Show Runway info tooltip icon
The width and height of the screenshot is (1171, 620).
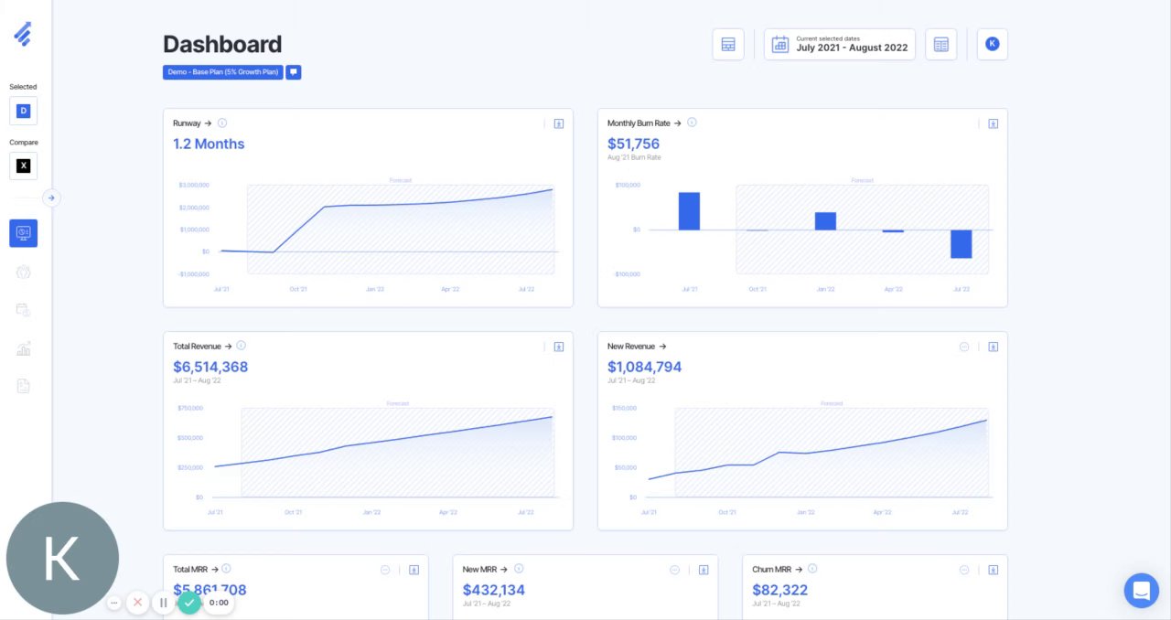pos(222,123)
